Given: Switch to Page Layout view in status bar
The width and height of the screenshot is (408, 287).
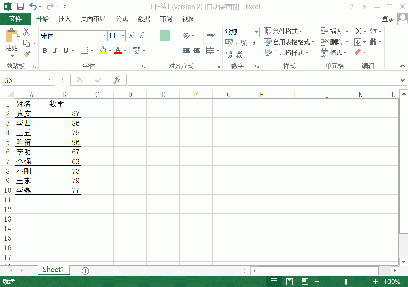Looking at the screenshot, I should point(289,282).
